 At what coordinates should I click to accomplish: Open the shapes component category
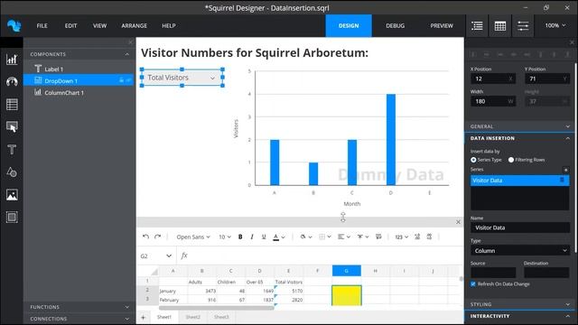(12, 172)
